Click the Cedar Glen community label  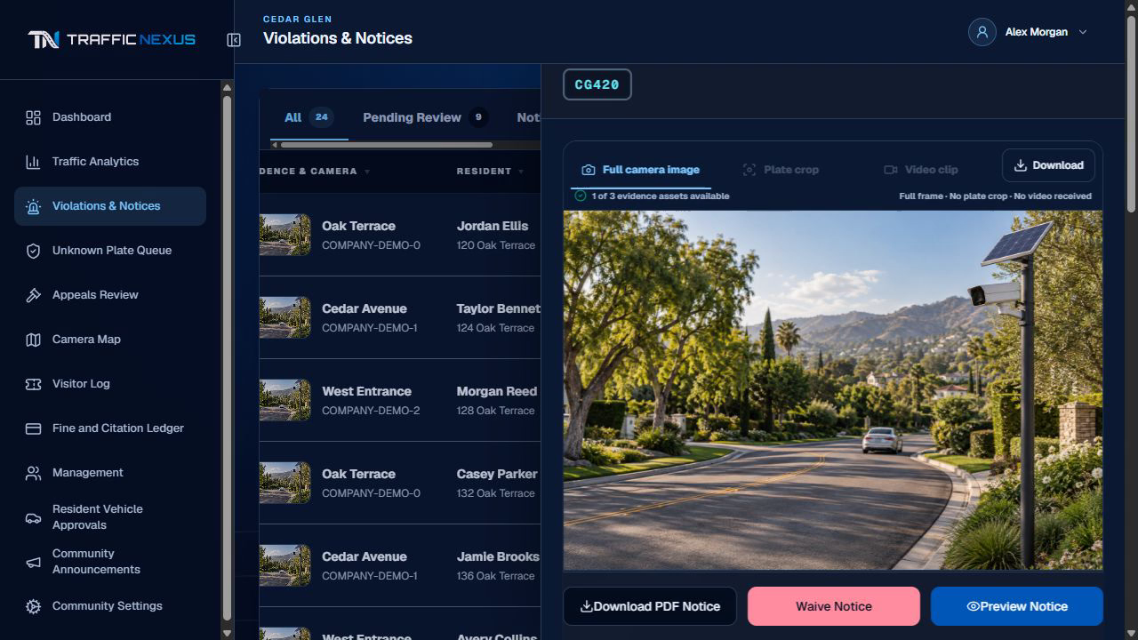point(297,19)
